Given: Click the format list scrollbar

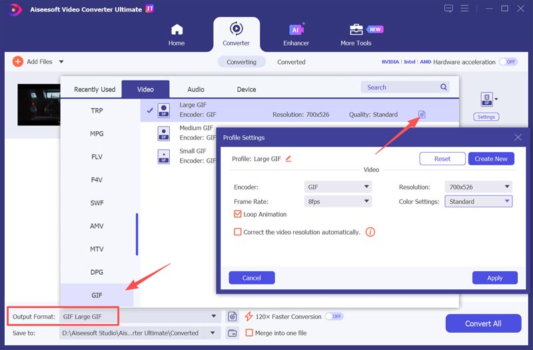Looking at the screenshot, I should pyautogui.click(x=137, y=235).
